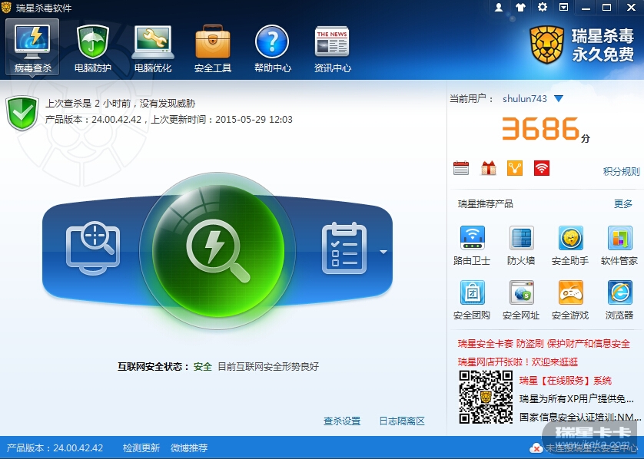Start full computer scan monitor icon
644x459 pixels.
coord(93,248)
